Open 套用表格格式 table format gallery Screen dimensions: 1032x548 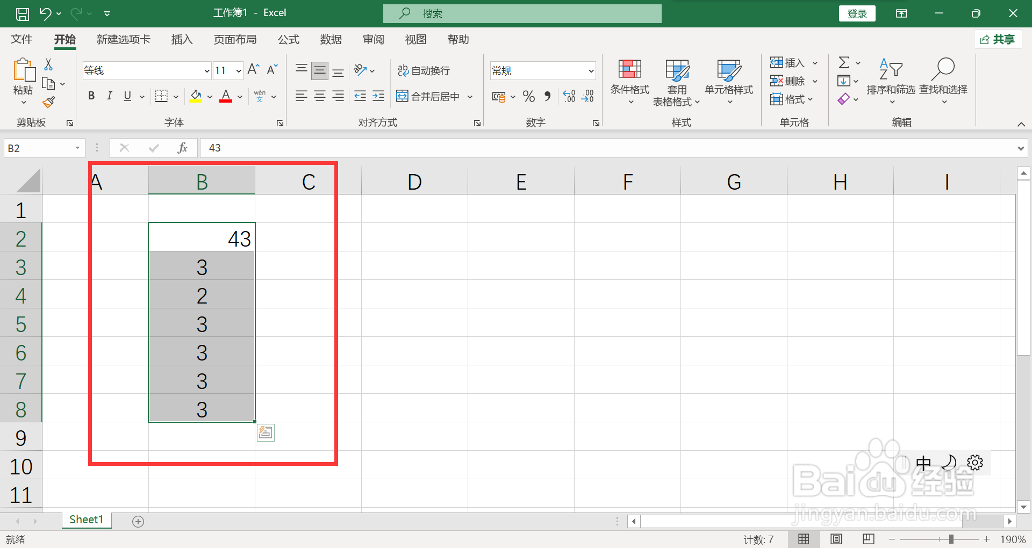677,83
